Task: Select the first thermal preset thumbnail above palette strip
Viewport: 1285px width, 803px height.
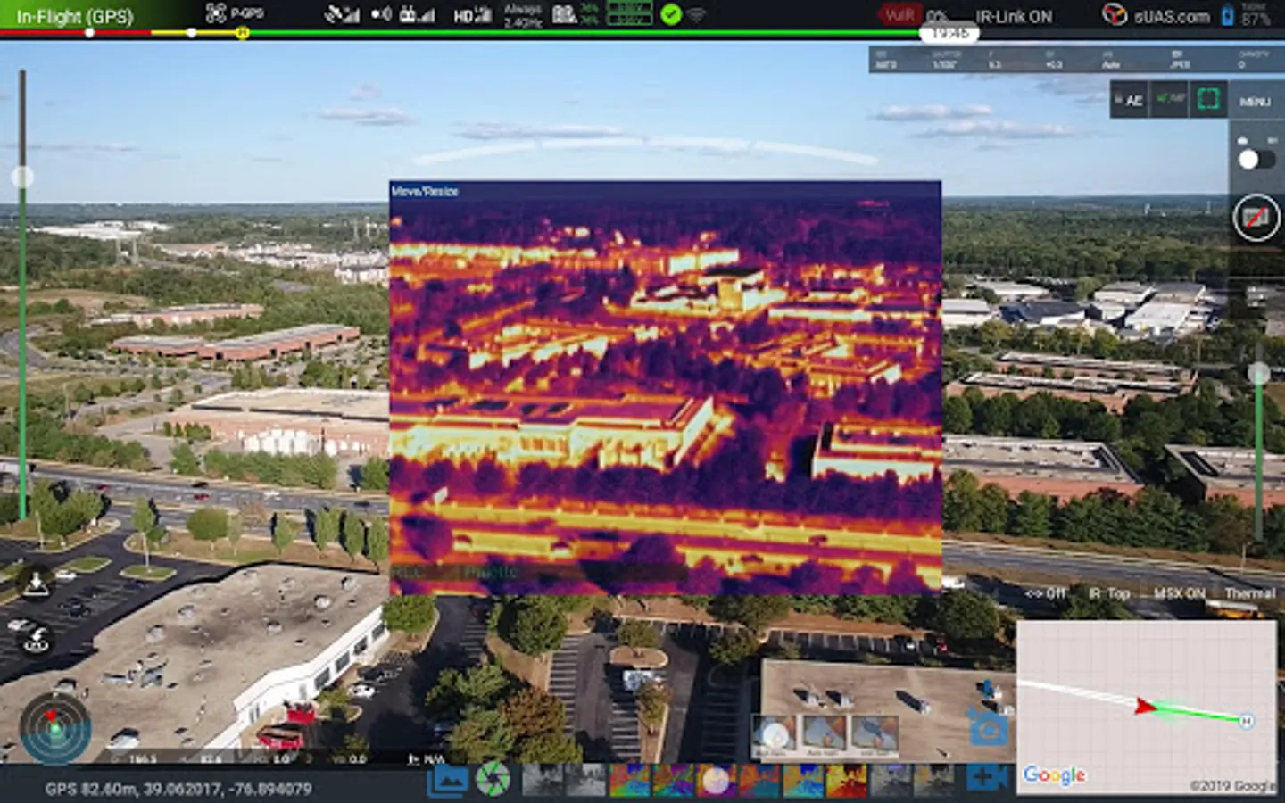Action: (774, 737)
